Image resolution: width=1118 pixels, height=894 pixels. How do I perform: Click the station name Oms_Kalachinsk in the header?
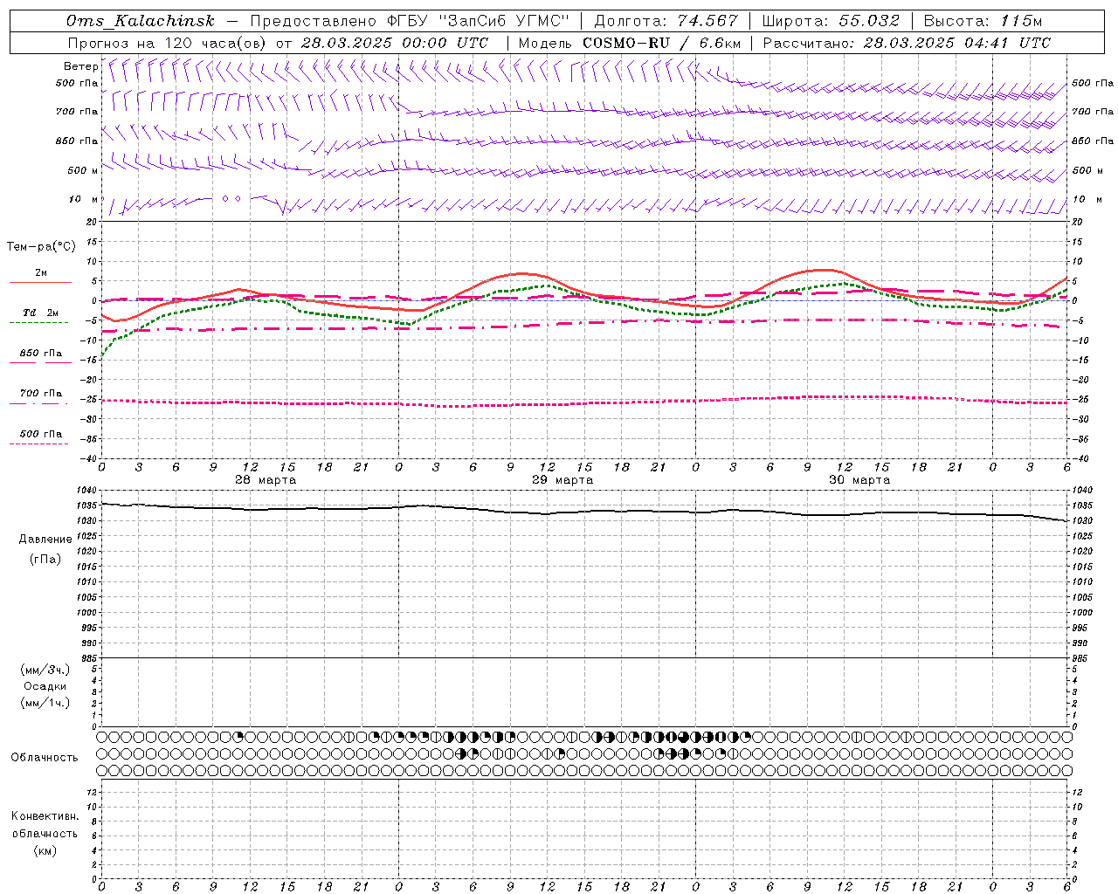point(141,21)
